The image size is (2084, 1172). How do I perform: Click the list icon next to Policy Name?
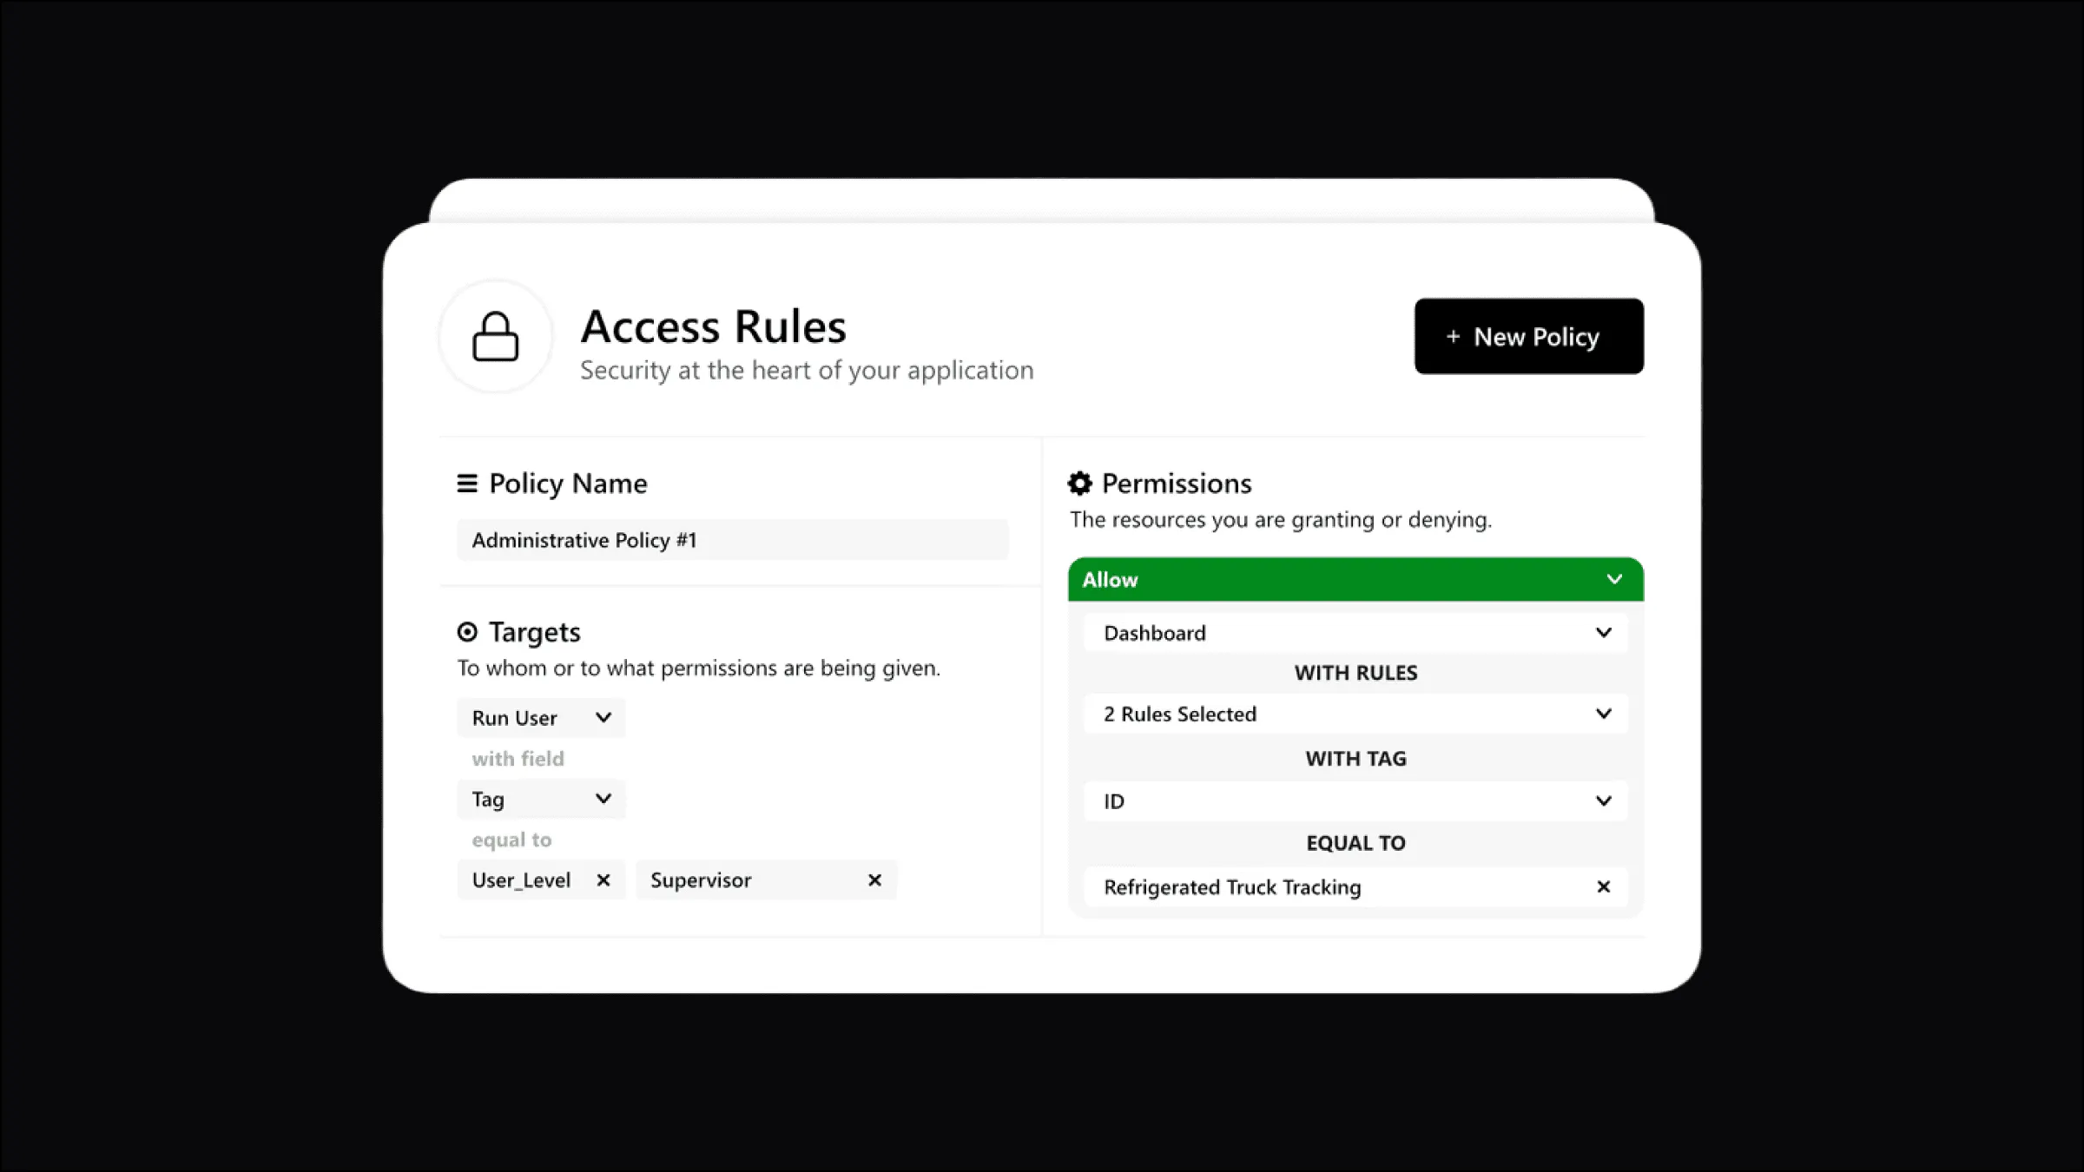[x=468, y=483]
